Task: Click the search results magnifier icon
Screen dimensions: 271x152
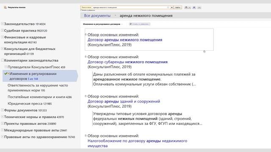Action: click(x=5, y=8)
